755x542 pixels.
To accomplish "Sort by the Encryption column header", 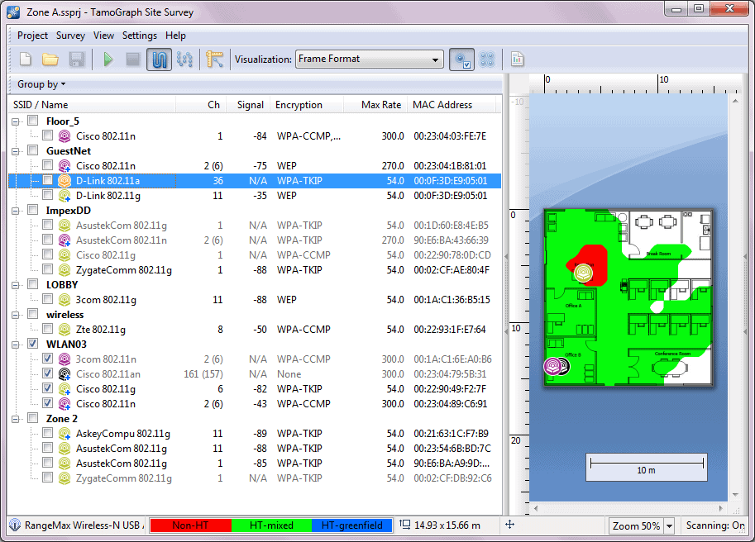I will tap(307, 105).
